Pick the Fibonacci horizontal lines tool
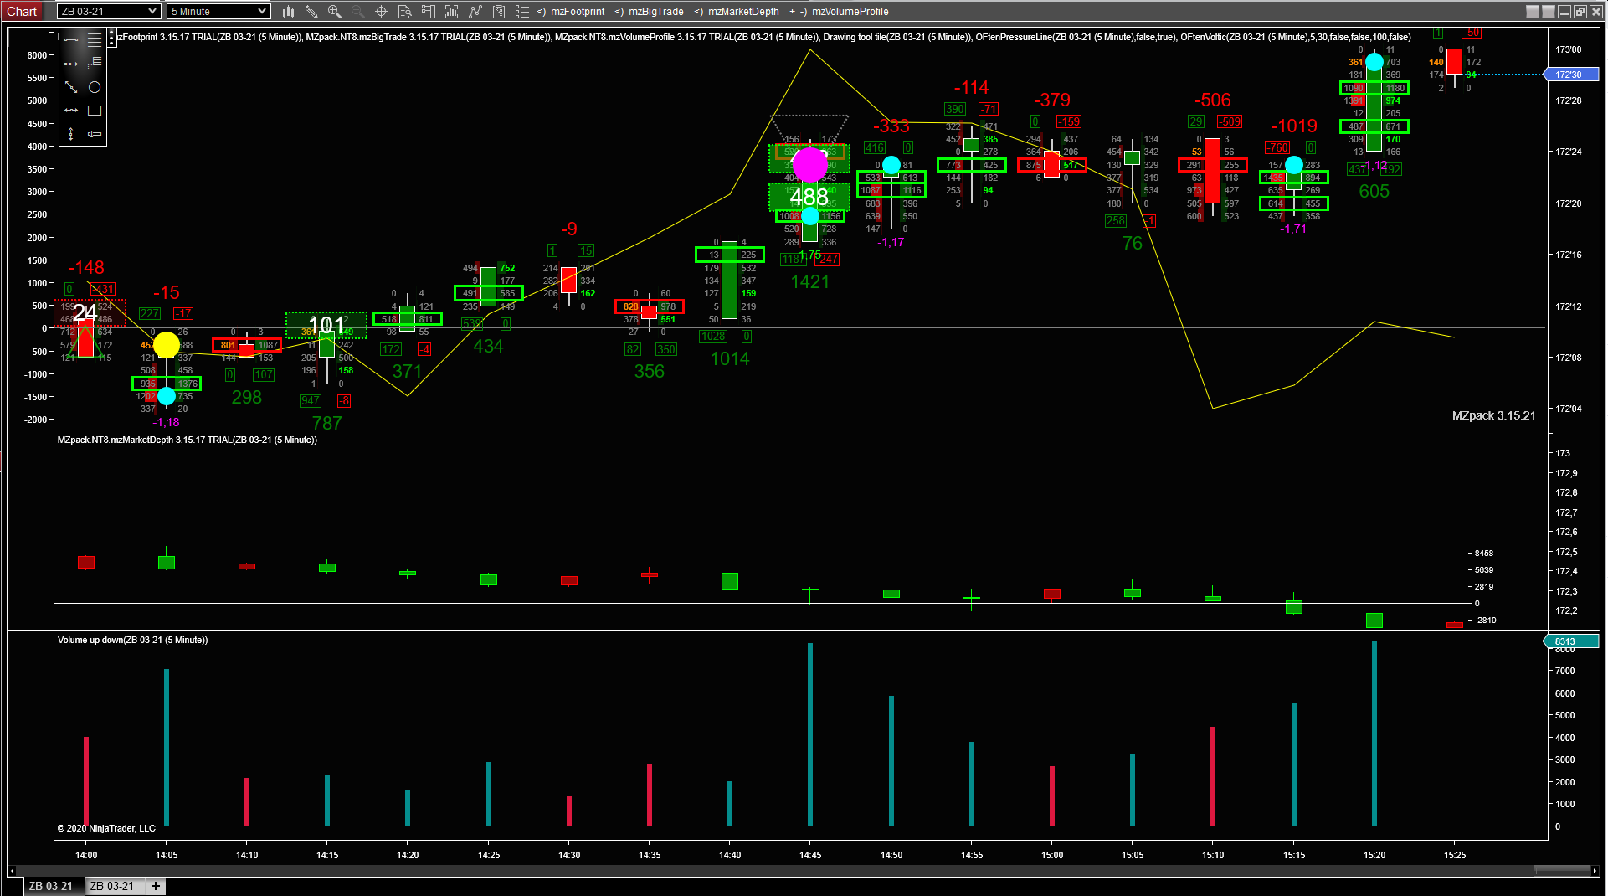 [x=95, y=39]
